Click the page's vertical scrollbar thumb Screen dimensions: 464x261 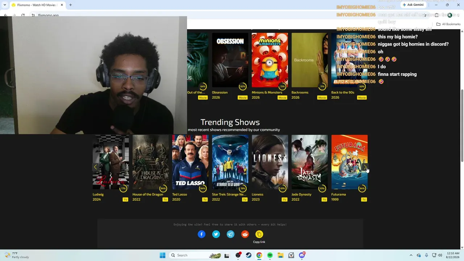tap(462, 125)
